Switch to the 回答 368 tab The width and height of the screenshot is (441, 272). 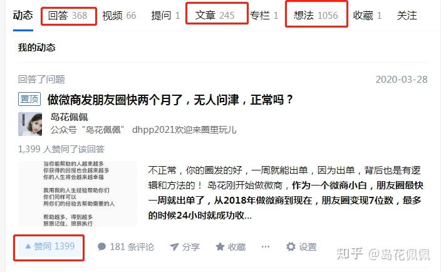pyautogui.click(x=68, y=16)
